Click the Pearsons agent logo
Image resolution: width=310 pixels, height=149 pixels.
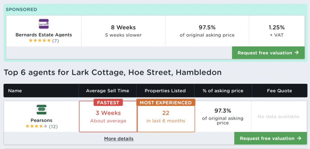coord(41,109)
